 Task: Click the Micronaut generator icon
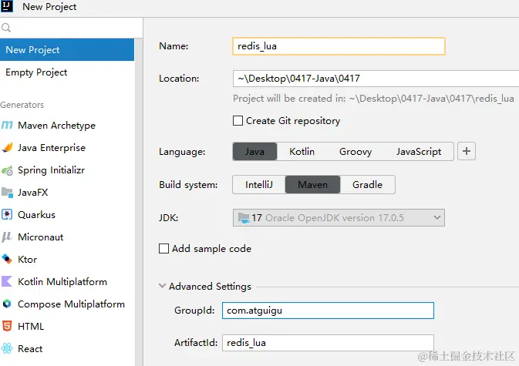[7, 237]
